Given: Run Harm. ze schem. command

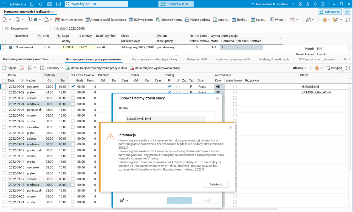Looking at the screenshot, I should pos(69,20).
